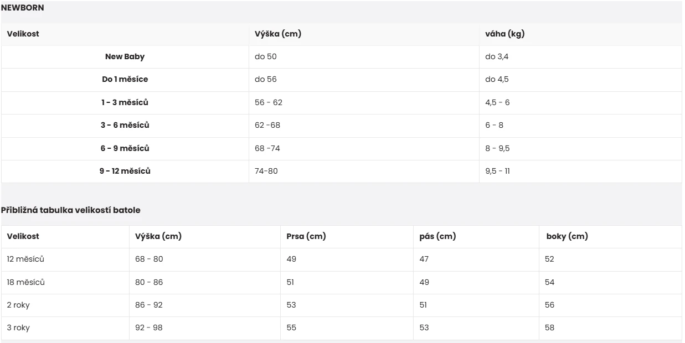Click the "92 - 98" height cell
Image resolution: width=685 pixels, height=343 pixels.
(149, 328)
